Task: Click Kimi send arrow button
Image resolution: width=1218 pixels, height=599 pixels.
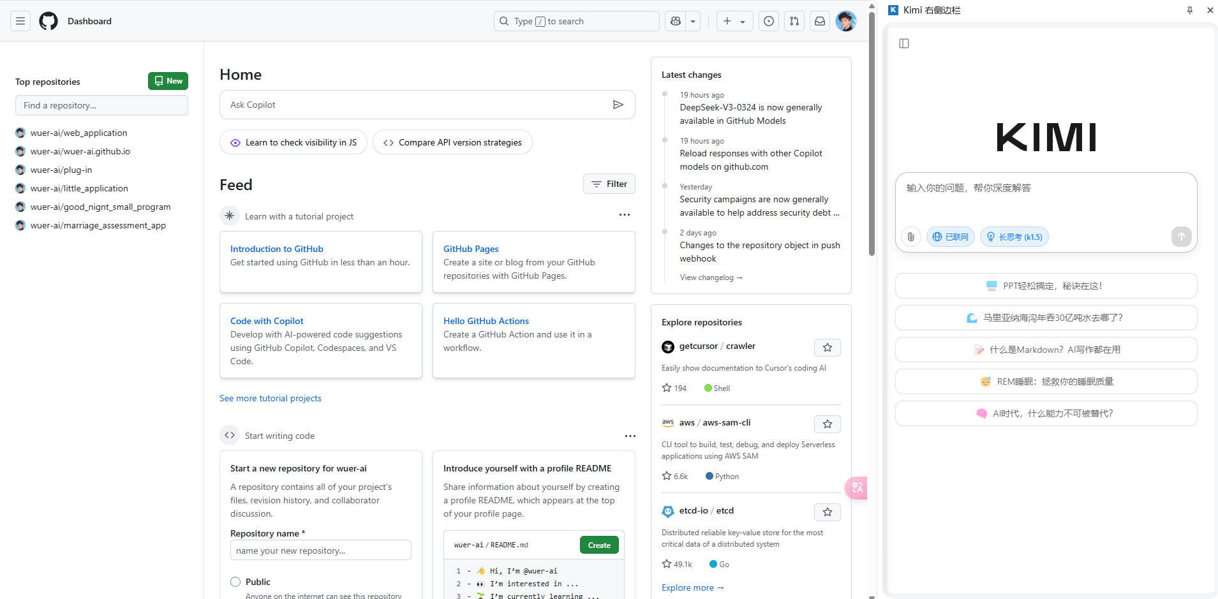Action: tap(1181, 237)
